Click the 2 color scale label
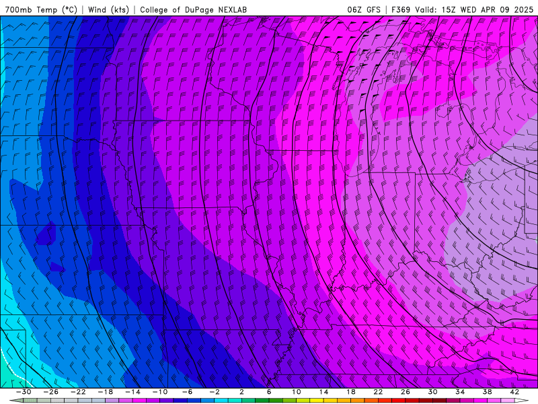 coord(241,392)
